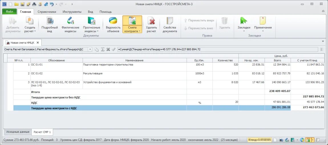Open the undo history dropdown arrow

pos(56,4)
